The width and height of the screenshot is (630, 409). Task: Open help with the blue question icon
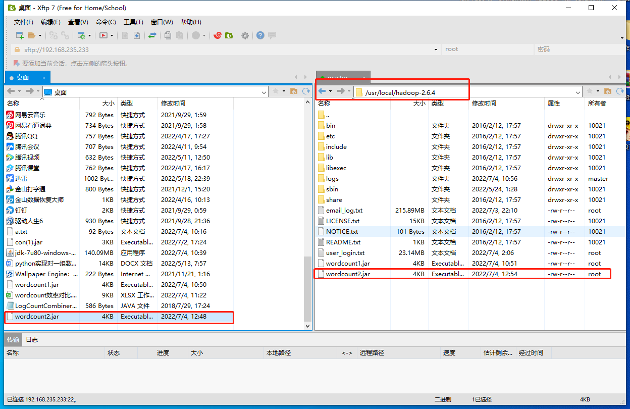coord(260,35)
